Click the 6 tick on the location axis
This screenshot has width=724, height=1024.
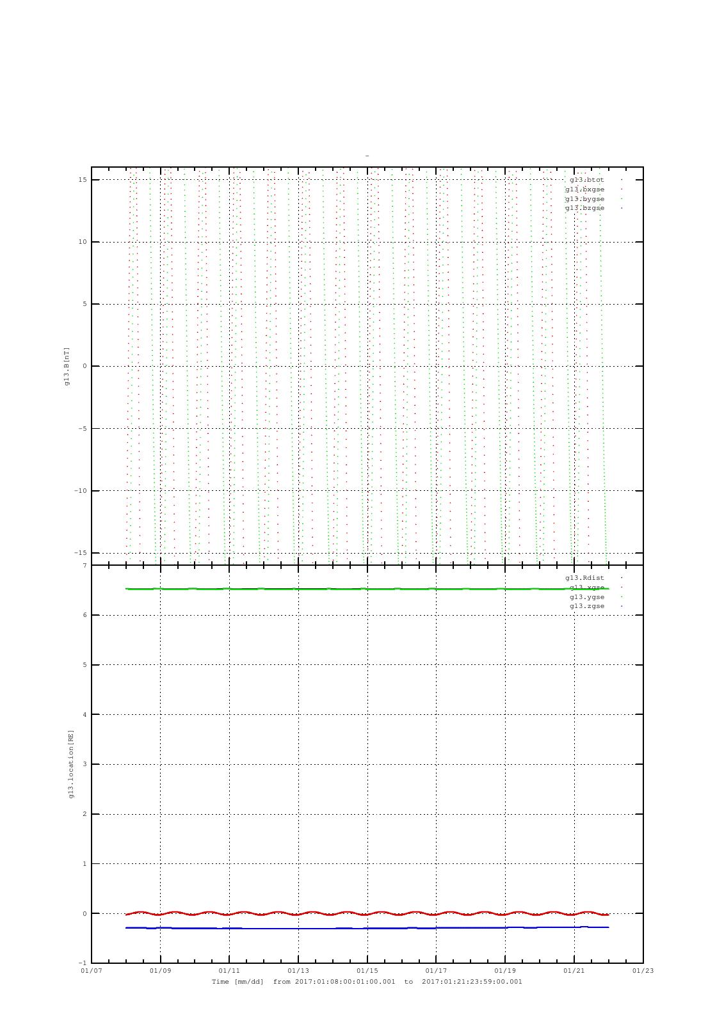(84, 615)
